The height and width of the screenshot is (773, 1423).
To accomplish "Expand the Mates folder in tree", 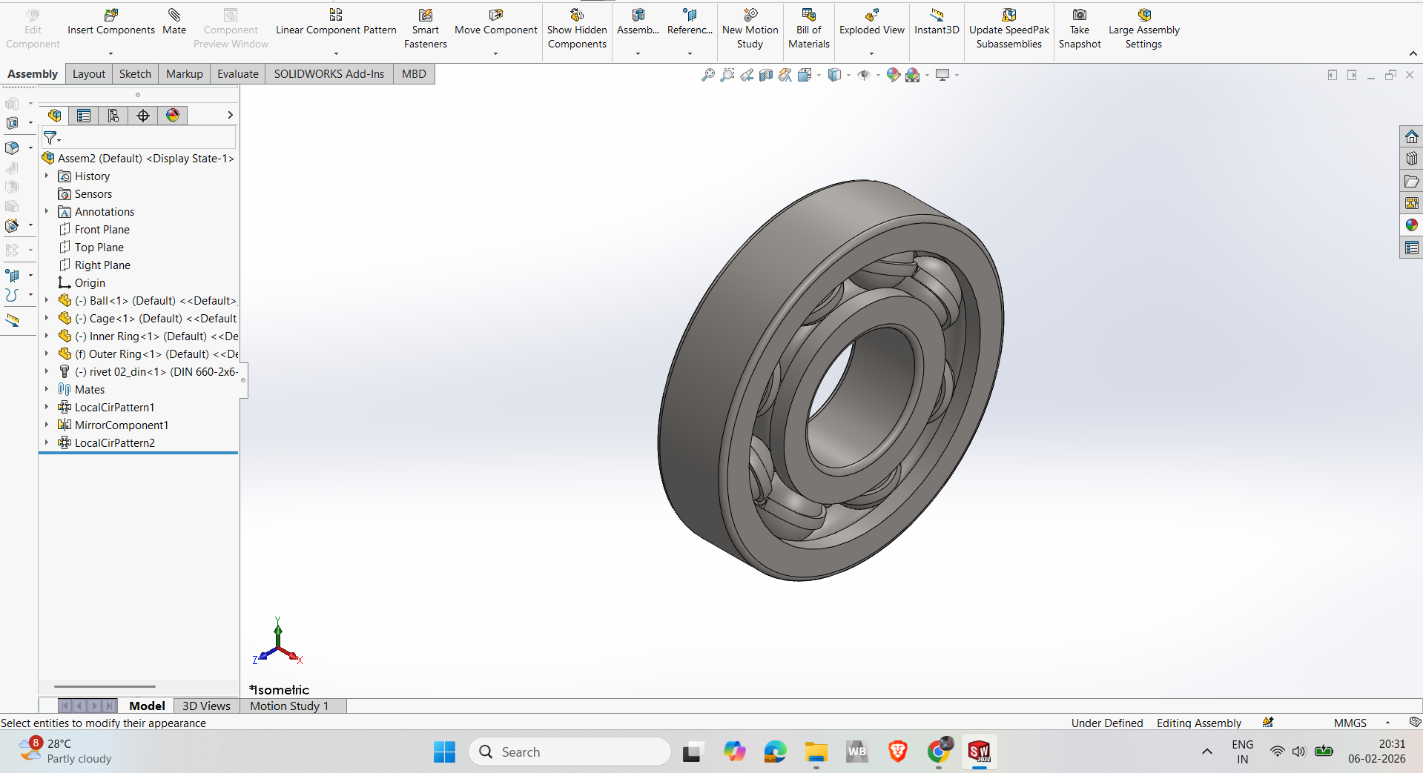I will (x=47, y=389).
